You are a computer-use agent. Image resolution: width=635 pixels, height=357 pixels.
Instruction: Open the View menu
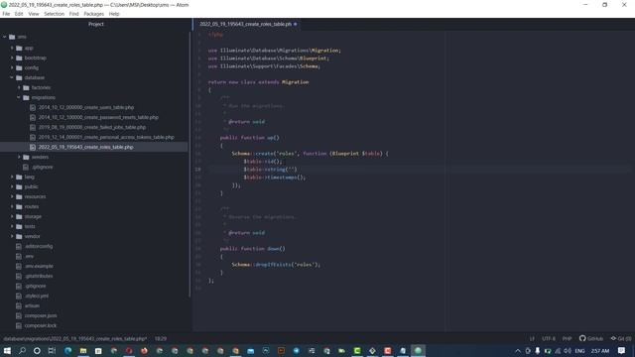pos(34,14)
